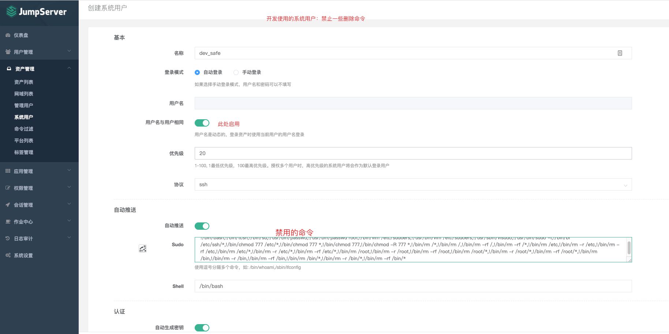Expand the 用户管理 menu chevron
This screenshot has width=669, height=334.
point(69,51)
